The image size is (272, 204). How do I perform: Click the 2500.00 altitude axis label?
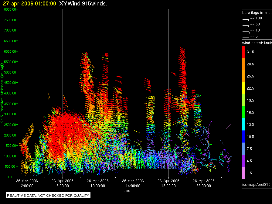click(x=10, y=125)
